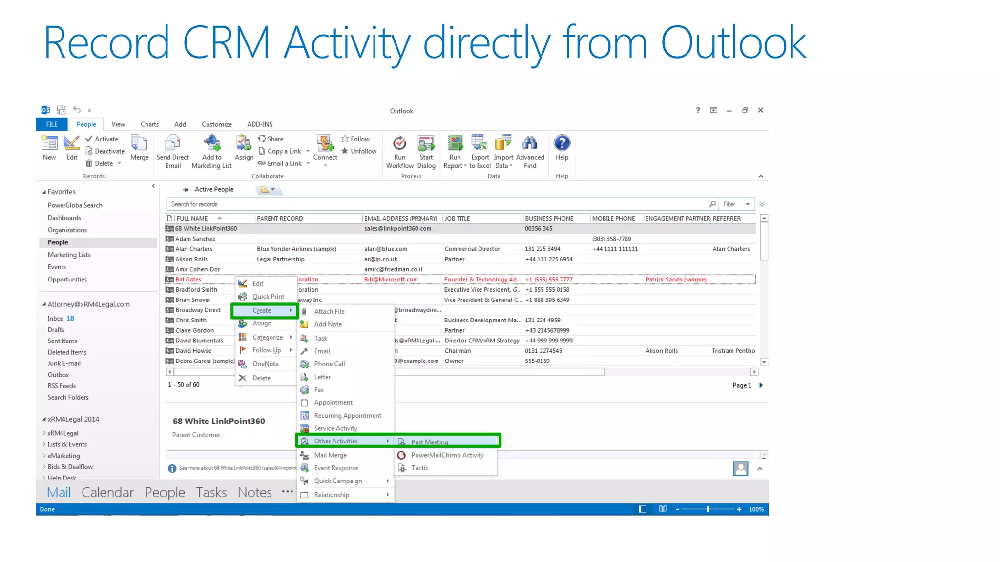This screenshot has height=562, width=1000.
Task: Choose Phone Call from the Create submenu
Action: [x=330, y=364]
